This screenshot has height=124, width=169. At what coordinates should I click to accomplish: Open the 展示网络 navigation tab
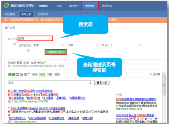click(x=107, y=6)
